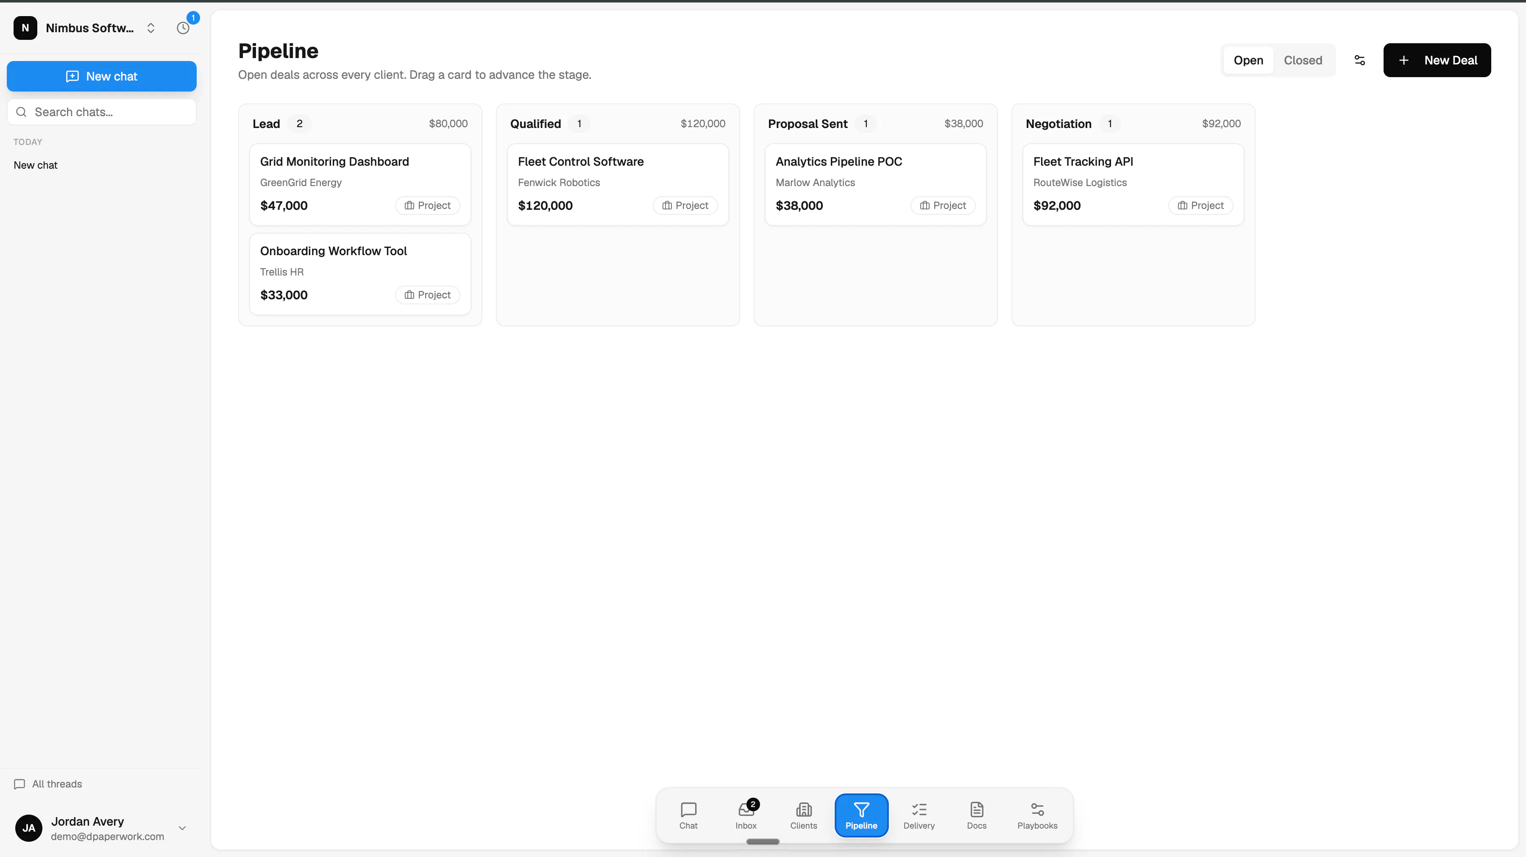Go to Clients in the dock

click(x=803, y=815)
